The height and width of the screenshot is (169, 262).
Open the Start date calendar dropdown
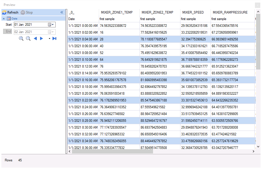point(51,25)
